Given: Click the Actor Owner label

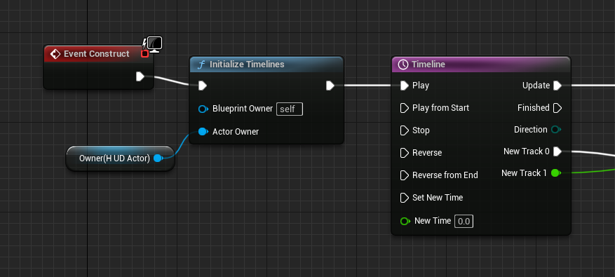Looking at the screenshot, I should [x=236, y=132].
